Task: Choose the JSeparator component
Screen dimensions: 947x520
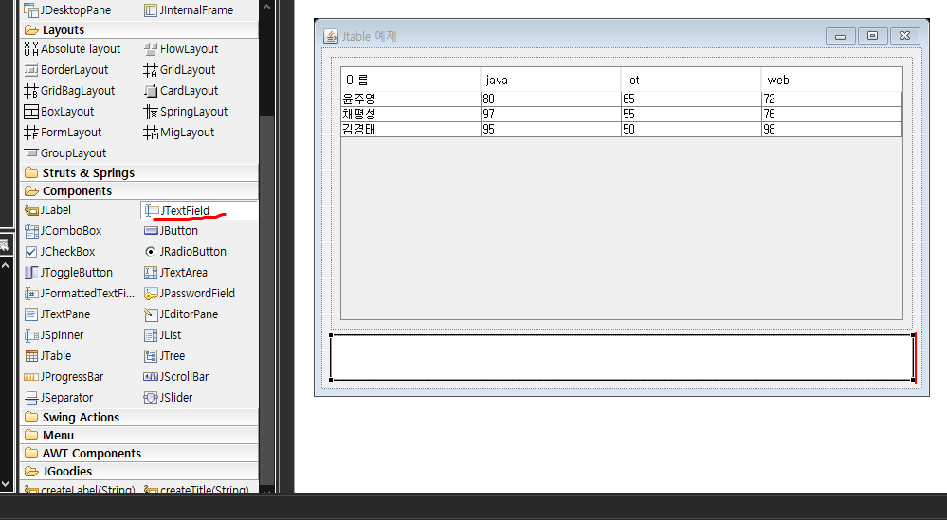Action: click(58, 398)
